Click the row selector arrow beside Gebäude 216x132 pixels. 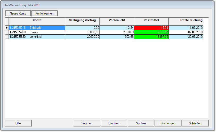[7, 27]
